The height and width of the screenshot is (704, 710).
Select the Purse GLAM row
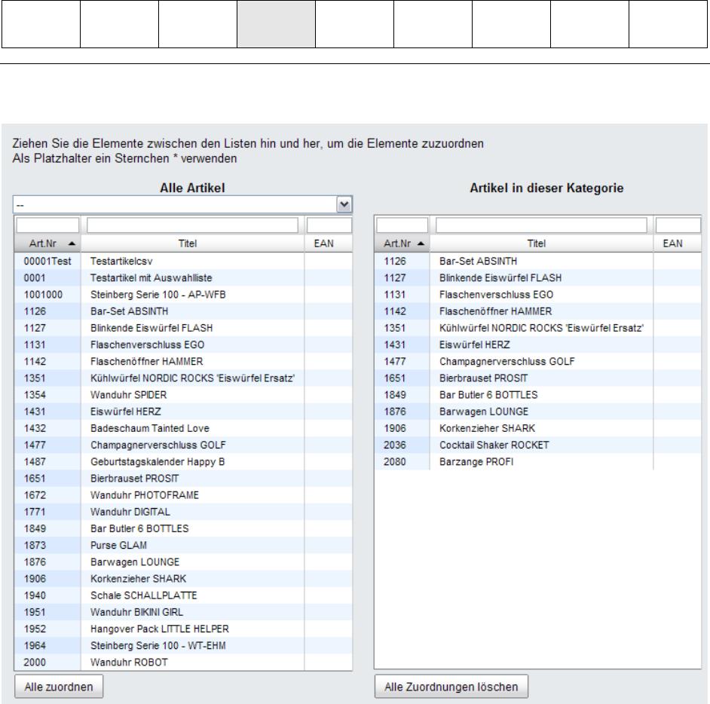[183, 546]
